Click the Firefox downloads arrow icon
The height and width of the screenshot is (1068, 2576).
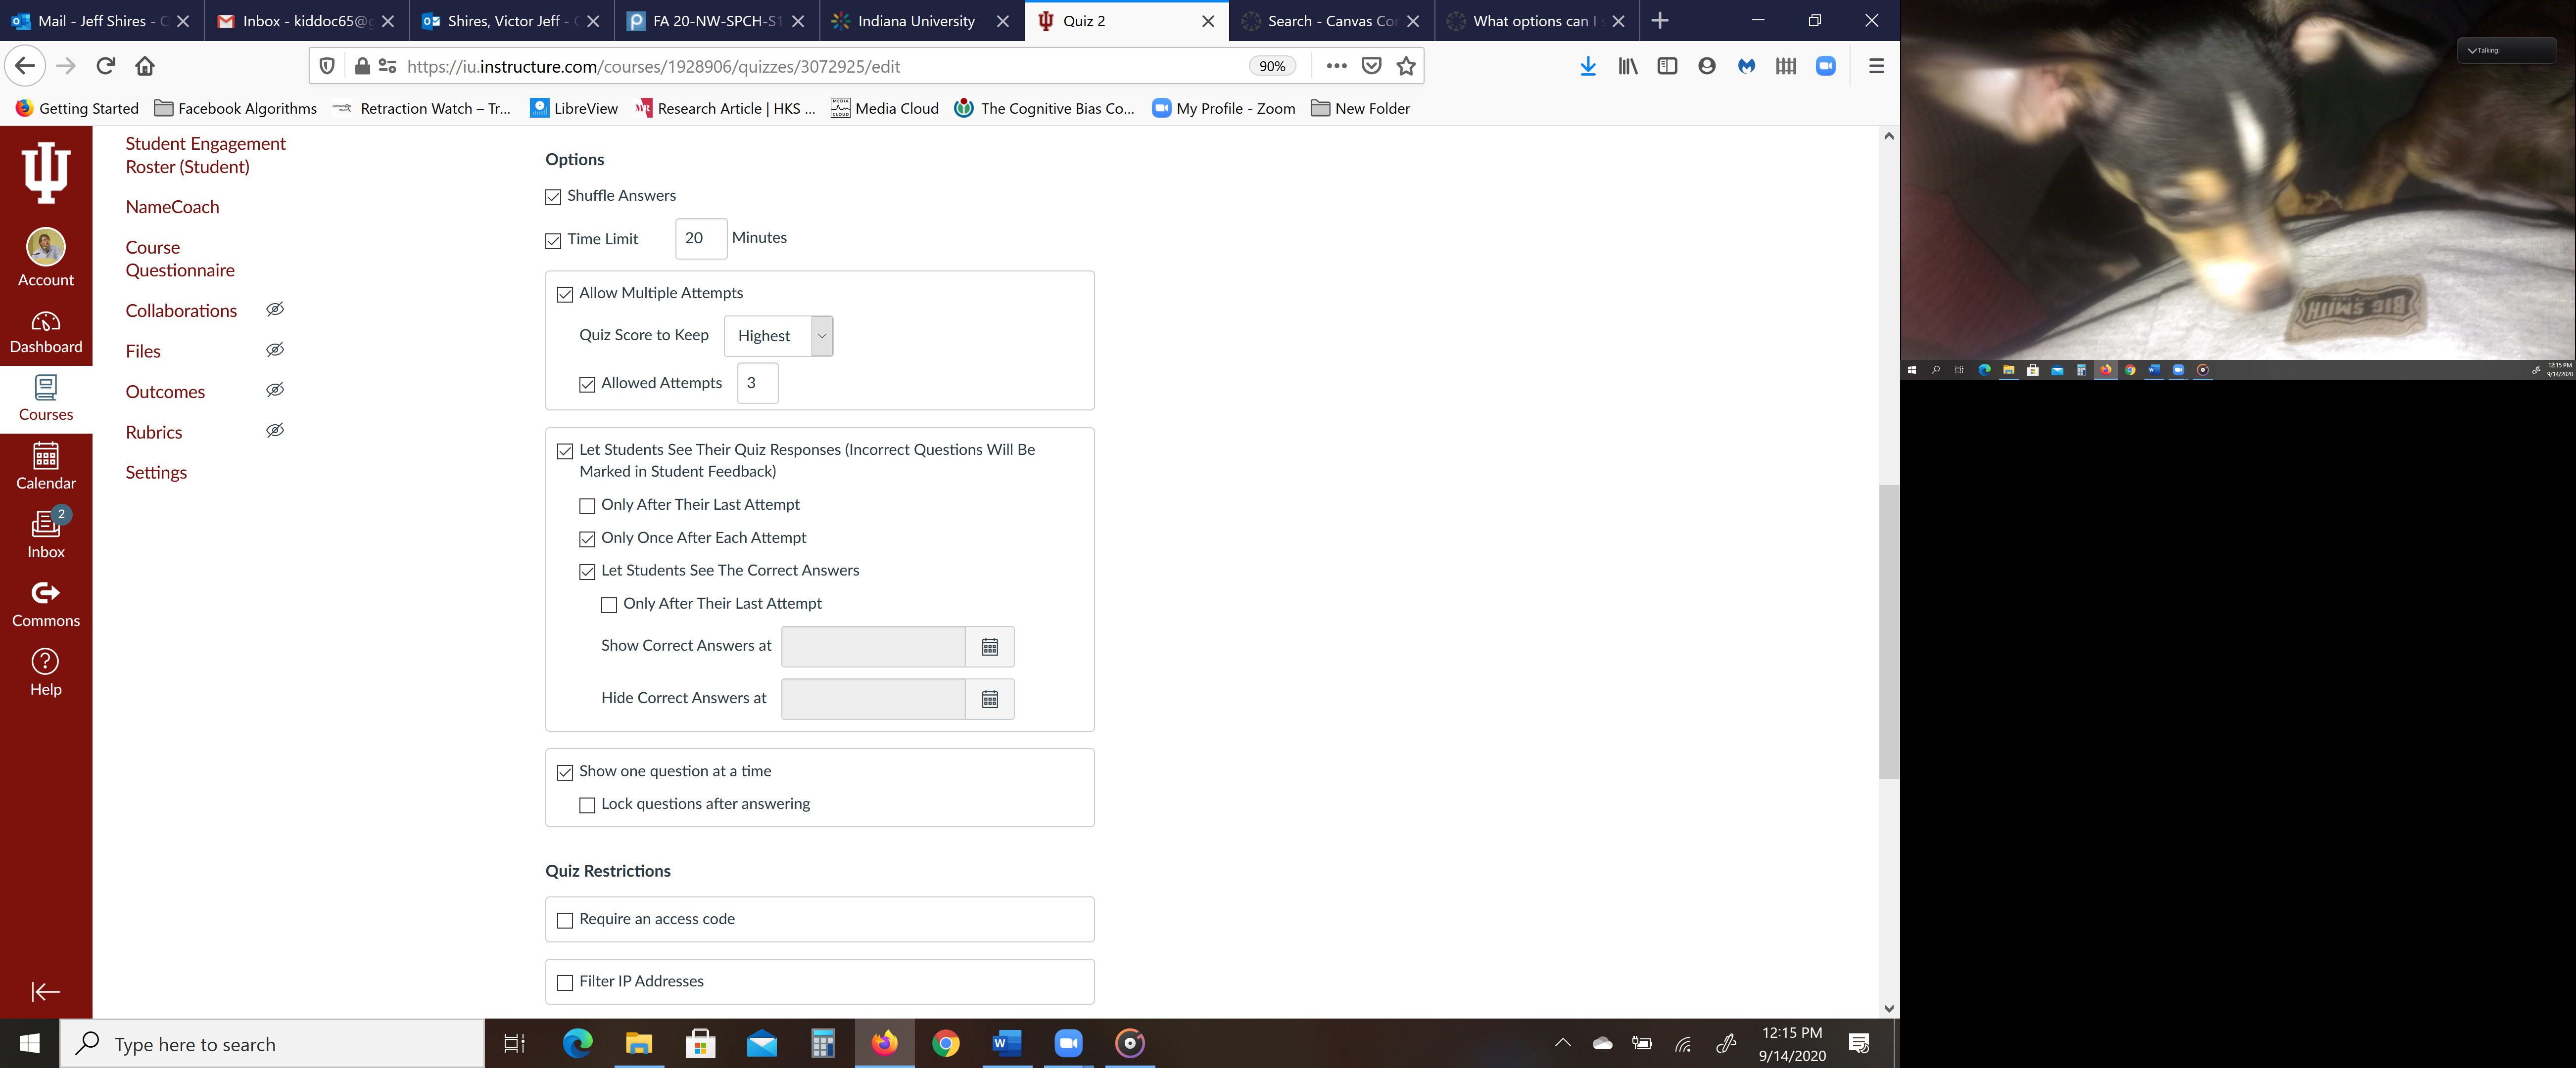(1587, 66)
